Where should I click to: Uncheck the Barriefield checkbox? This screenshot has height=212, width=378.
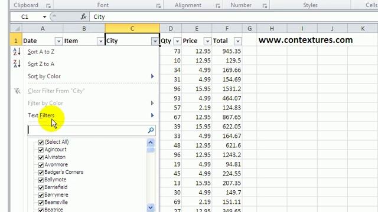pyautogui.click(x=41, y=187)
